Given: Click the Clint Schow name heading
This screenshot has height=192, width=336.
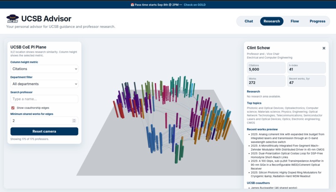Looking at the screenshot, I should [258, 48].
